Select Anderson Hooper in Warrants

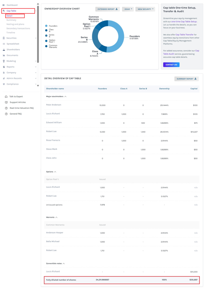click(55, 233)
